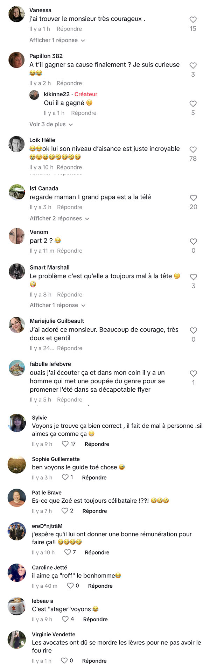Viewport: 210px width, 664px height.
Task: Like Vanessa's comment with the heart icon
Action: 193,20
